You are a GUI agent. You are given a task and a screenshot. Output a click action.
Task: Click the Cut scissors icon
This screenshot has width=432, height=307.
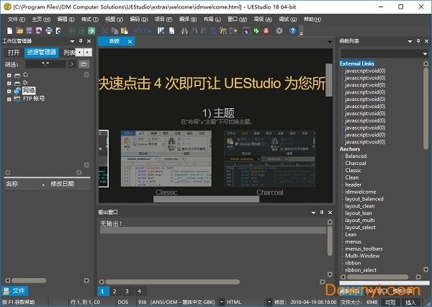(x=104, y=30)
